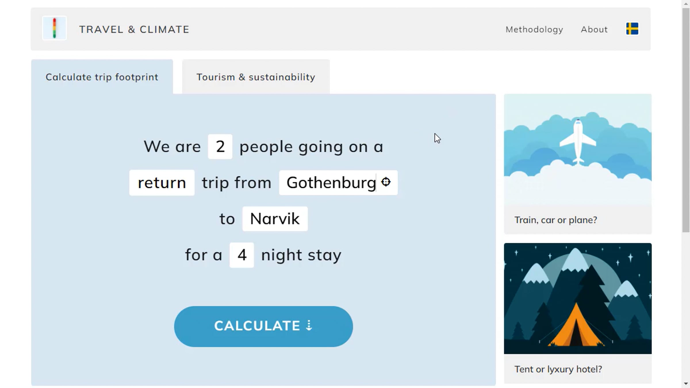Click the page vertical scrollbar thumb
Image resolution: width=690 pixels, height=388 pixels.
(x=686, y=121)
